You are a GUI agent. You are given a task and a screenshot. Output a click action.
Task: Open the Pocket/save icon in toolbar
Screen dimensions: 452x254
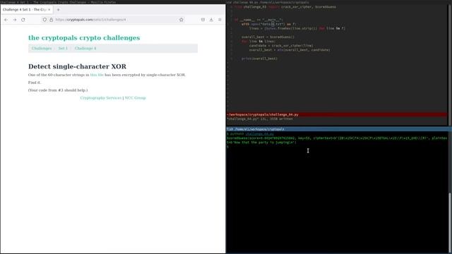[203, 20]
